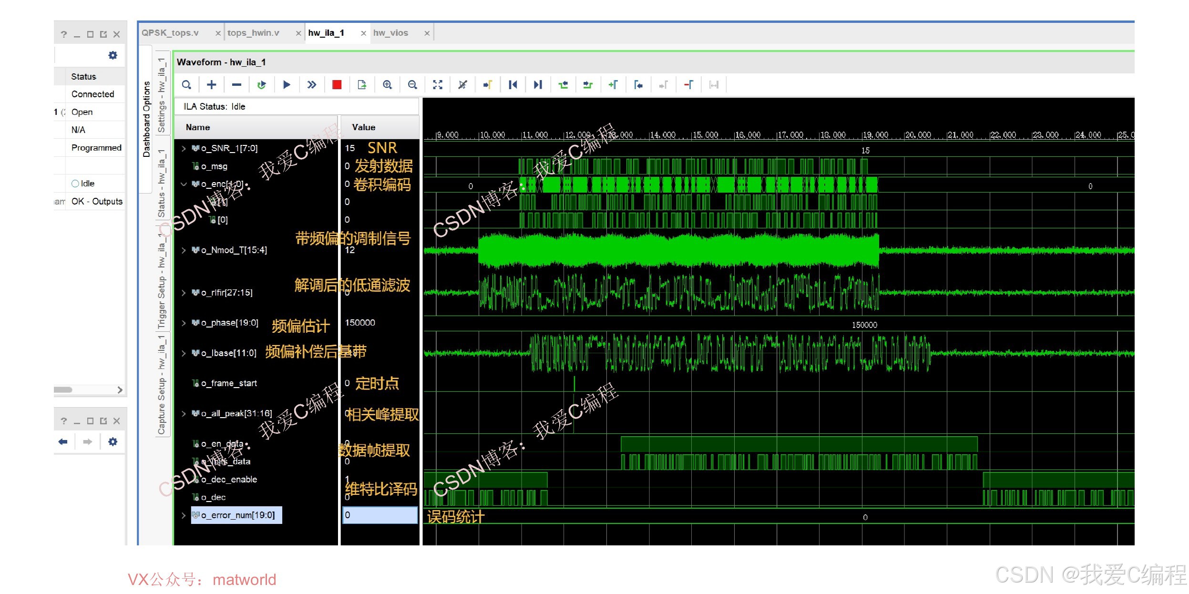1189x594 pixels.
Task: Click the Zoom Fit icon
Action: pos(437,85)
